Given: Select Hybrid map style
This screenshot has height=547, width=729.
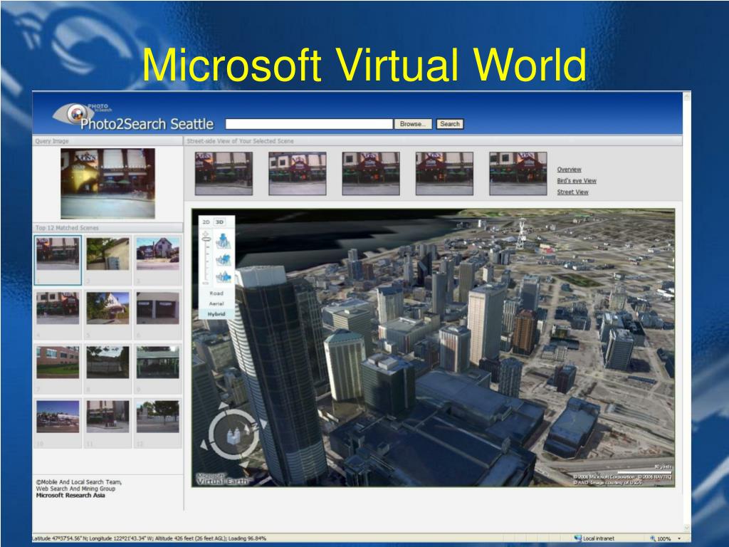Looking at the screenshot, I should coord(216,314).
